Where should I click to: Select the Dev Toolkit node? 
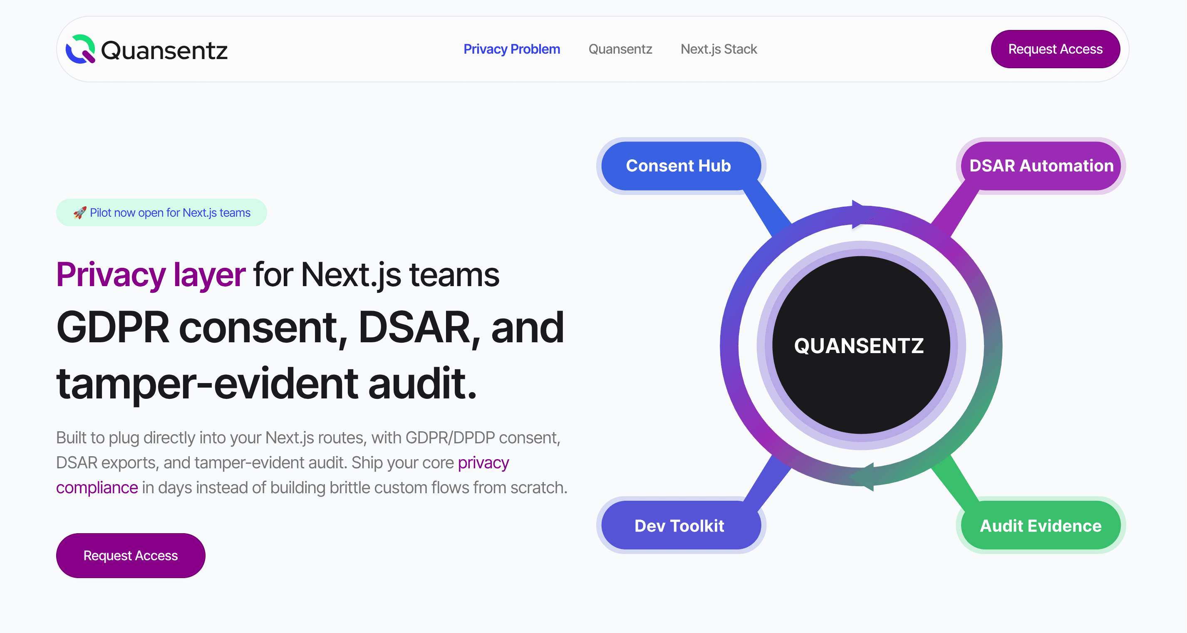click(x=679, y=525)
